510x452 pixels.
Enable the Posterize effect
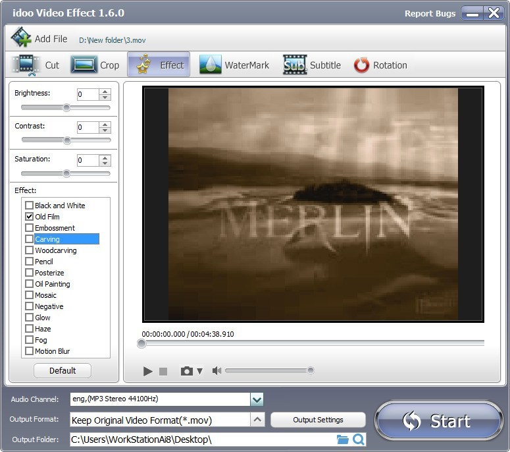click(29, 272)
